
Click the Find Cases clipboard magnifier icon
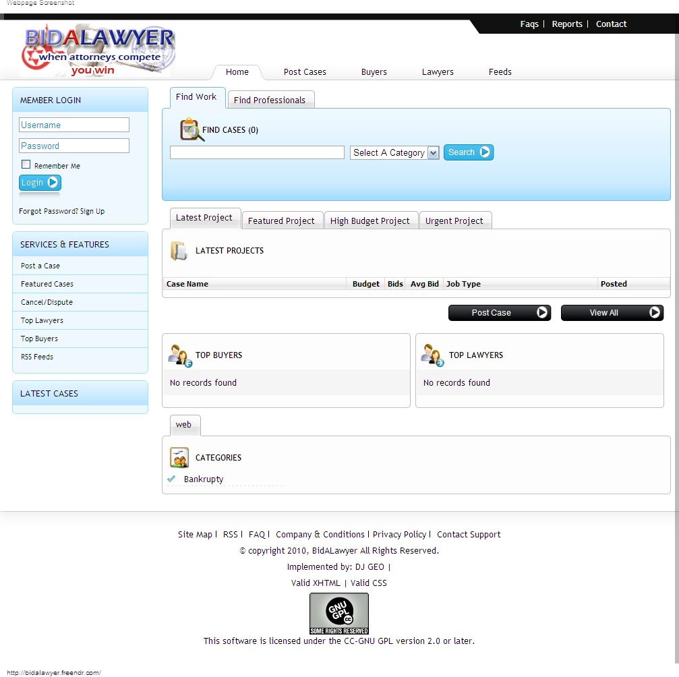pyautogui.click(x=191, y=129)
